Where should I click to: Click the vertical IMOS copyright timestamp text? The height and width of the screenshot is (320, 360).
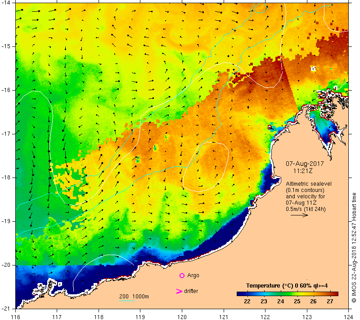354,248
